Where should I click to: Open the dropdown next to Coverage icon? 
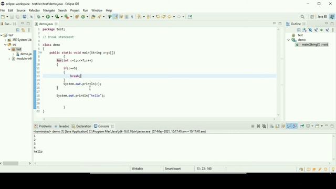[x=62, y=17]
